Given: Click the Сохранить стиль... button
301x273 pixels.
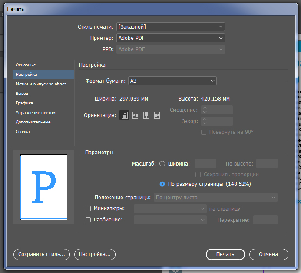Looking at the screenshot, I should [x=42, y=254].
